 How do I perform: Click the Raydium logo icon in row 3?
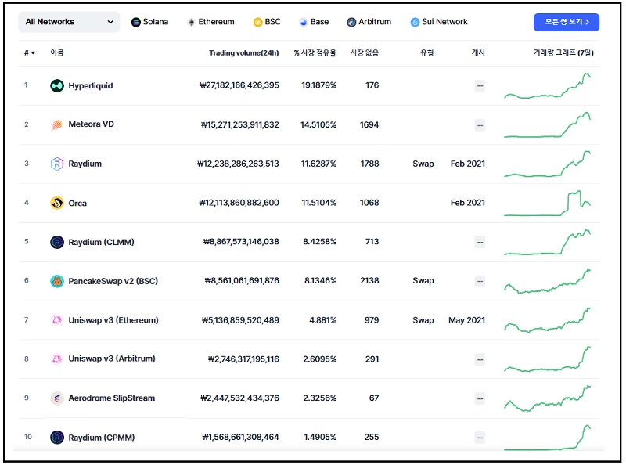[56, 164]
